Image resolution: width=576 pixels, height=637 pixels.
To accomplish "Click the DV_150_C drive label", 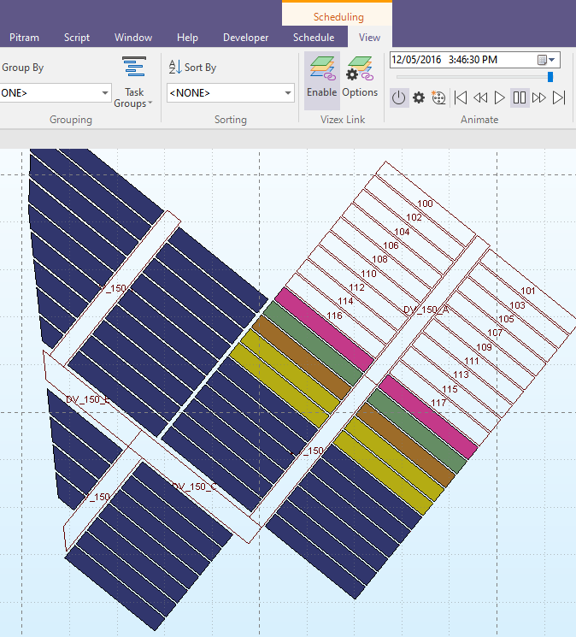I will [x=193, y=487].
